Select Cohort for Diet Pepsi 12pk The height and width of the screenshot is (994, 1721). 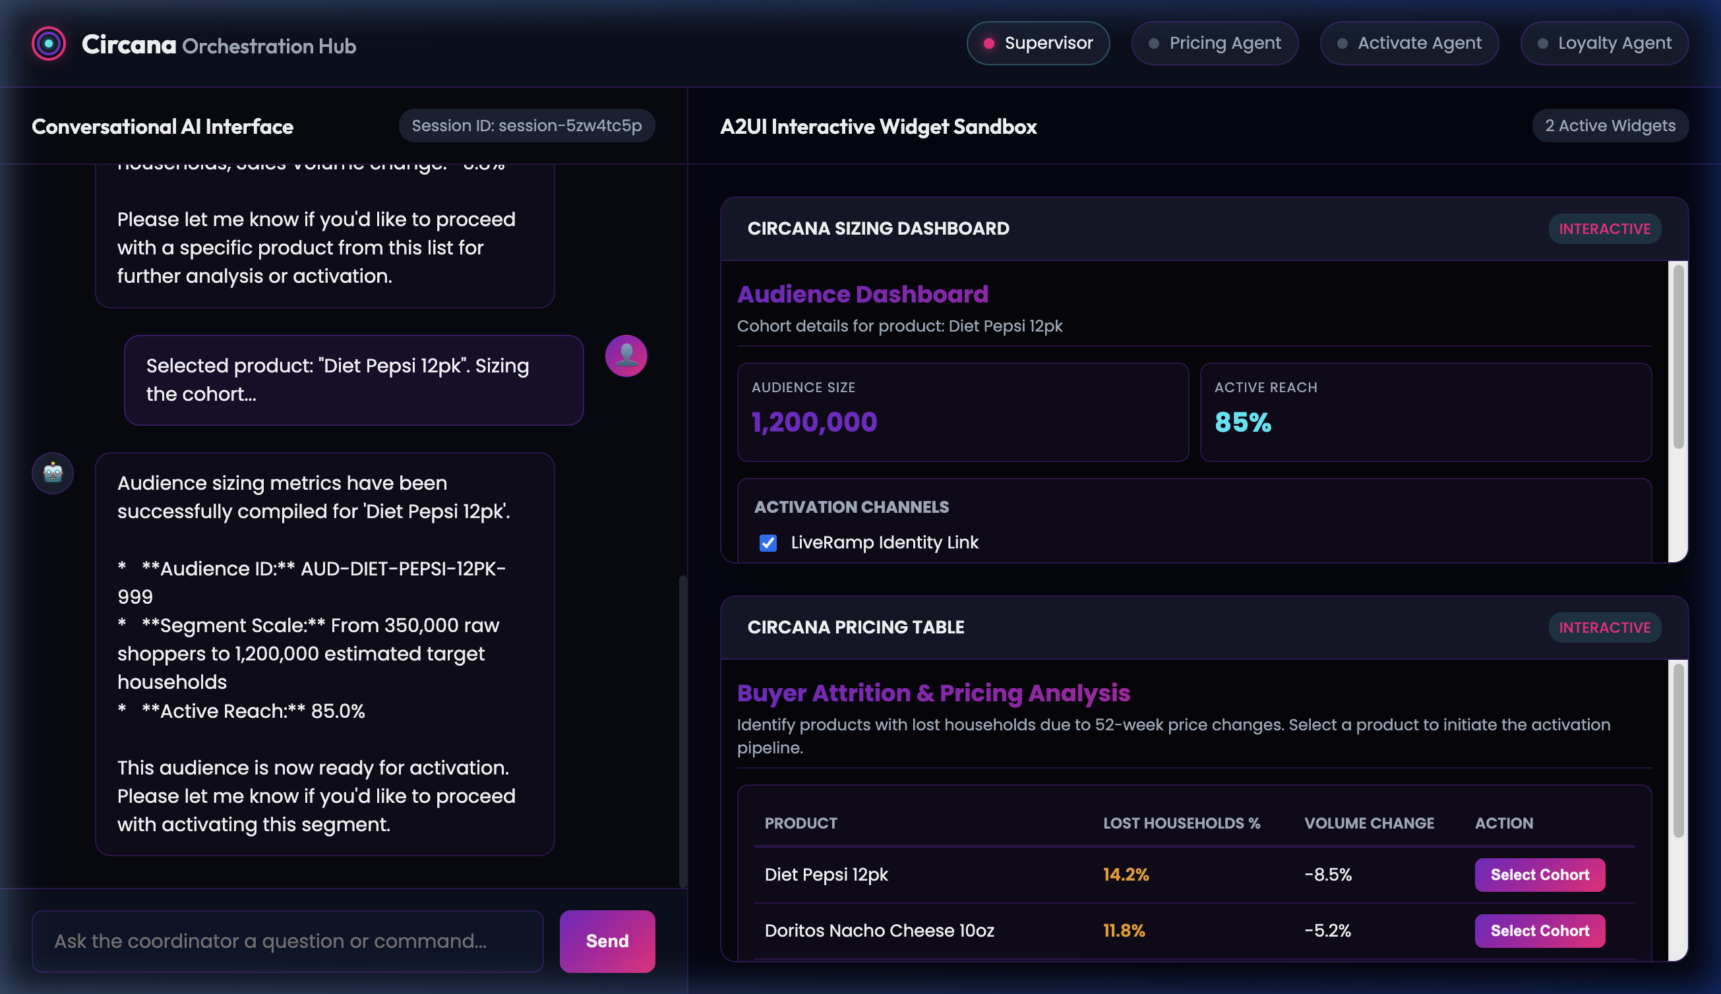(1539, 875)
